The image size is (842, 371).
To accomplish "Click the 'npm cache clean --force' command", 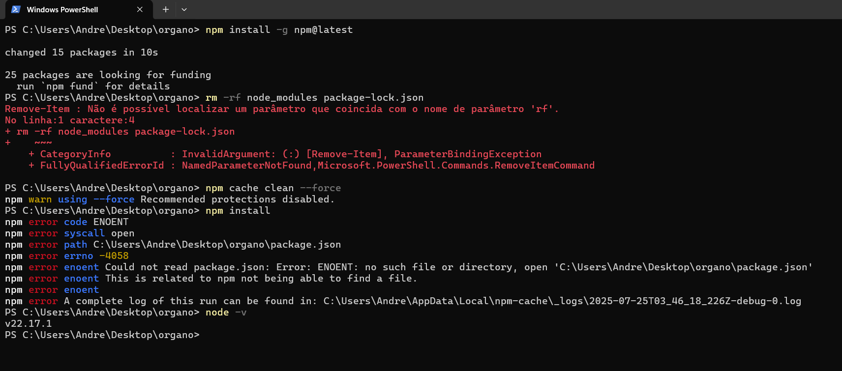I will [x=273, y=188].
